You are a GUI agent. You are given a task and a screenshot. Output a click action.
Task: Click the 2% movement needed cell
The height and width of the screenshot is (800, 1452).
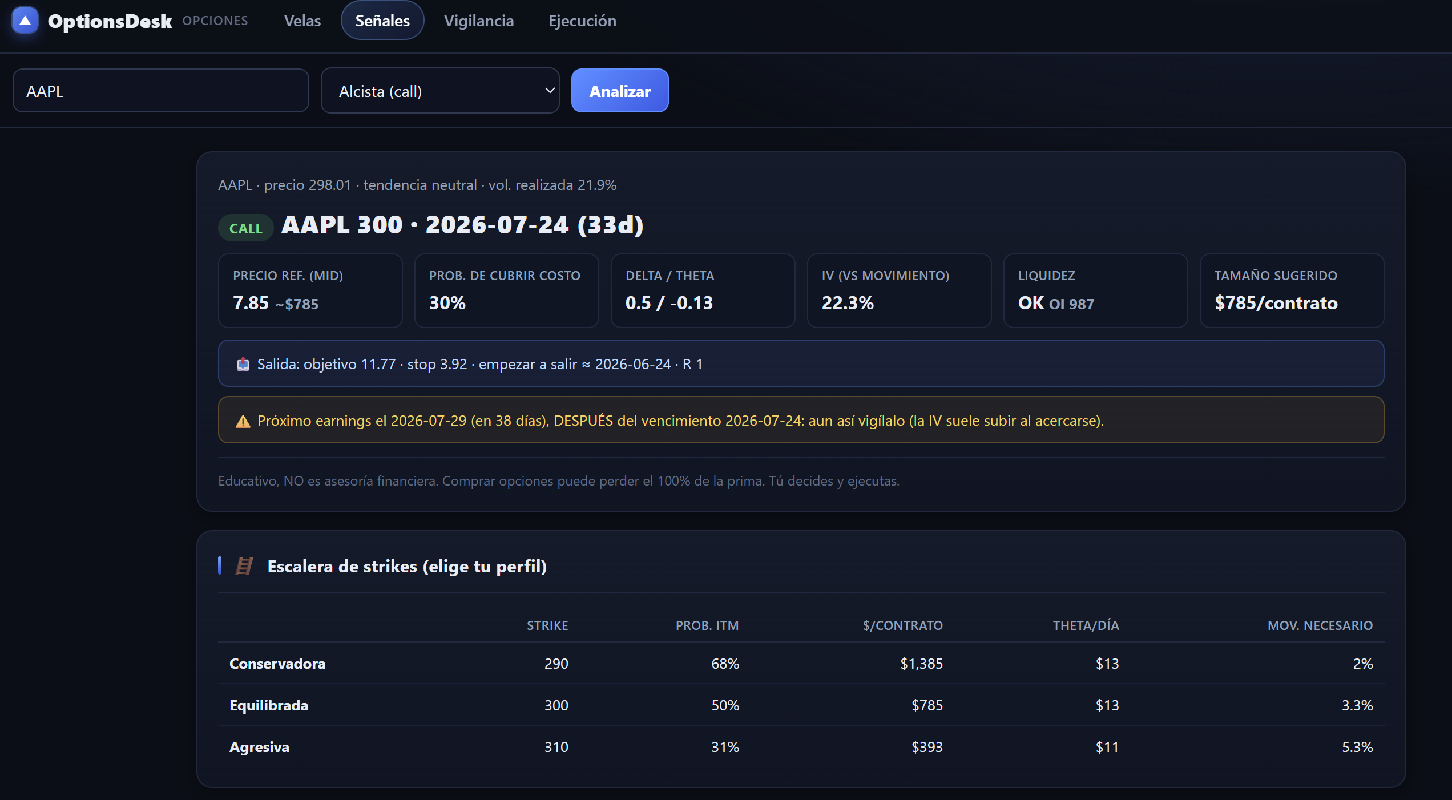point(1363,664)
